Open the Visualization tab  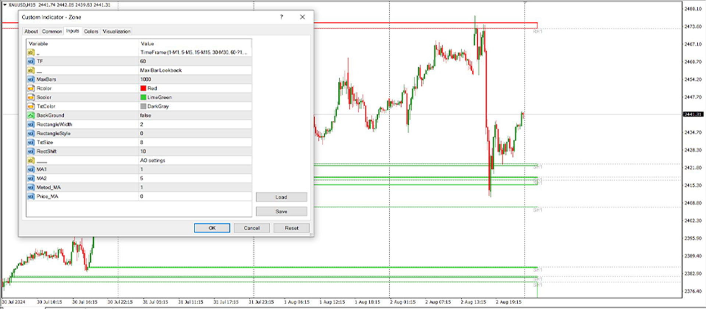click(117, 32)
